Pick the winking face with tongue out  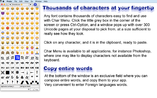tap(22, 23)
